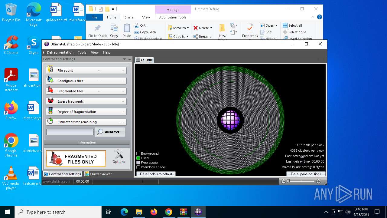Click the Estimated time remaining stopwatch icon

[50, 121]
